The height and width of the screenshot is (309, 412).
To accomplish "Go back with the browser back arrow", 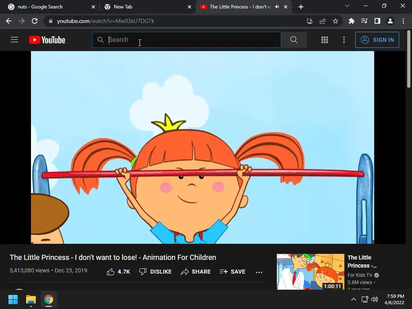I will tap(9, 21).
